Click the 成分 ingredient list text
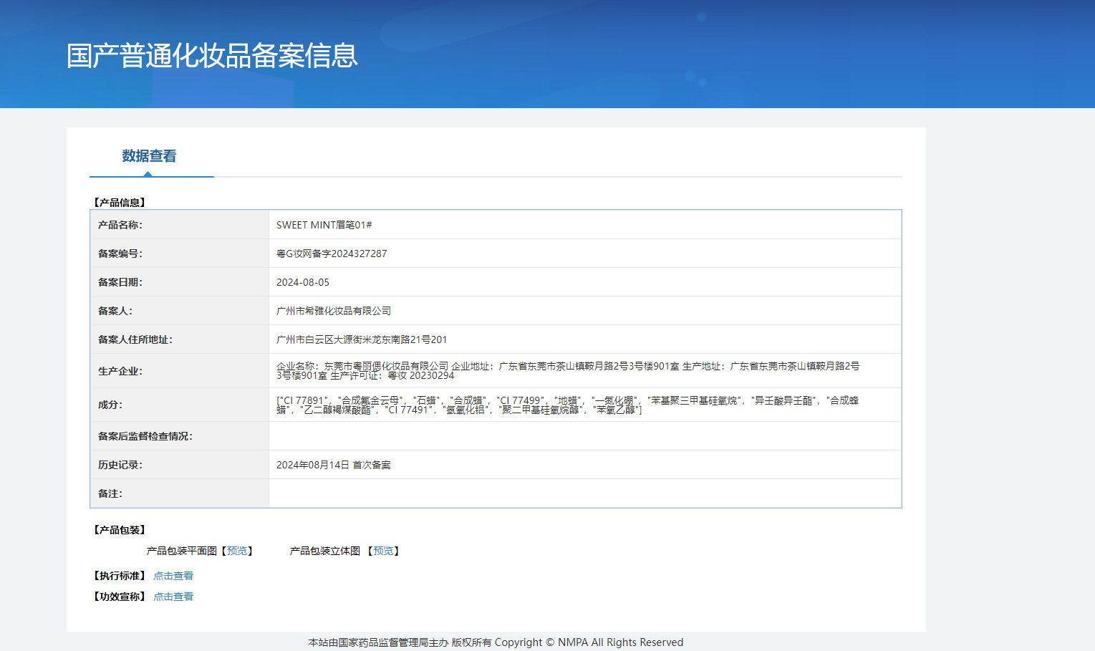The image size is (1095, 651). [567, 405]
